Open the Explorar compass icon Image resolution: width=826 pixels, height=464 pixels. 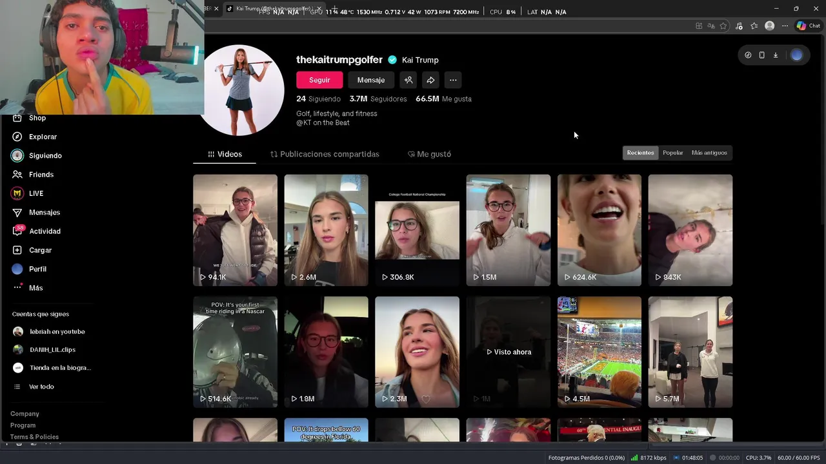click(x=17, y=137)
